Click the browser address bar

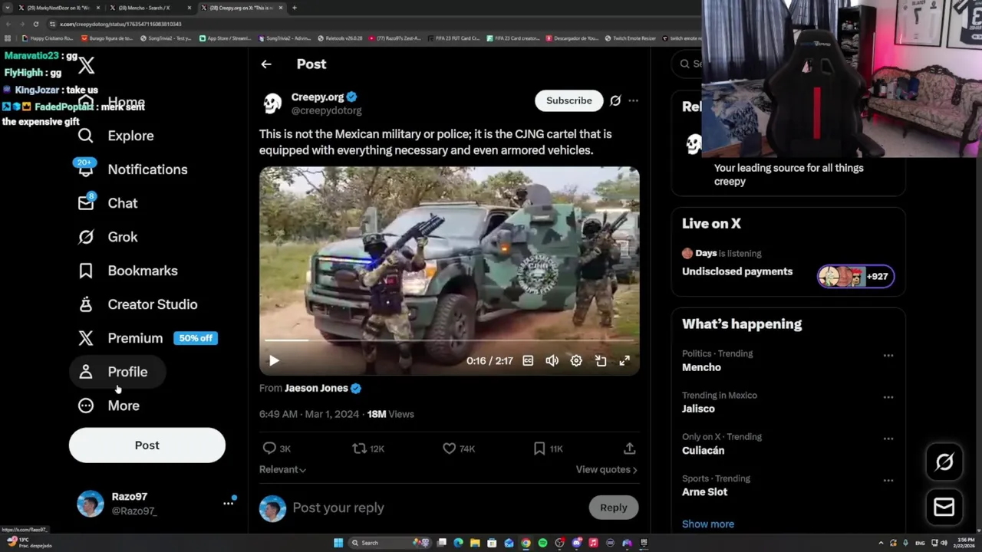[x=376, y=24]
